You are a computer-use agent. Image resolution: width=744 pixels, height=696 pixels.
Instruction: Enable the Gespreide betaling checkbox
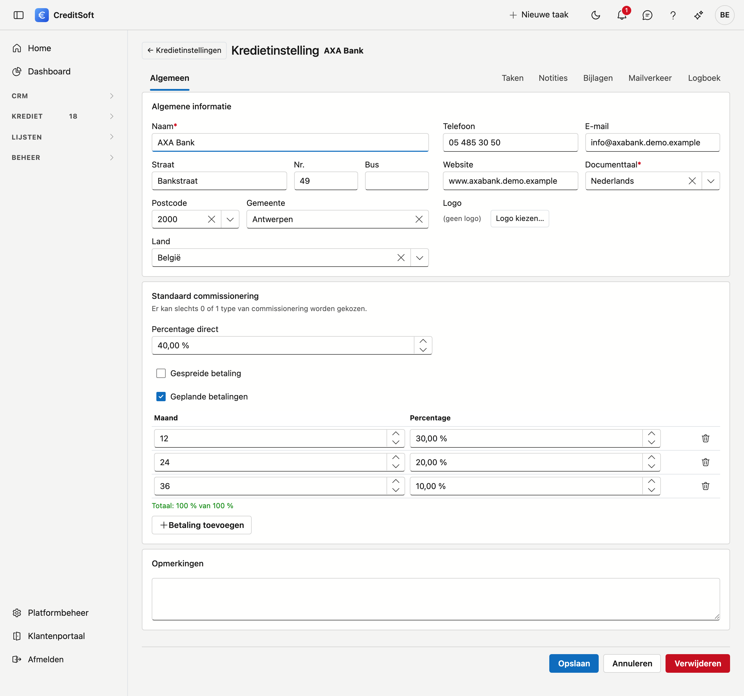point(161,373)
